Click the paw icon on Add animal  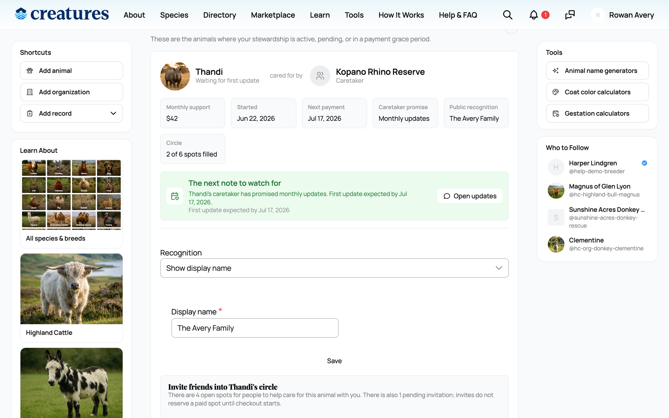point(30,71)
